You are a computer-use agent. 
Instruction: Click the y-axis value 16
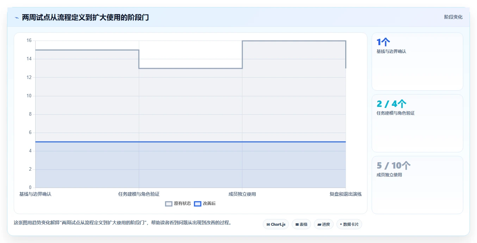[x=29, y=41]
